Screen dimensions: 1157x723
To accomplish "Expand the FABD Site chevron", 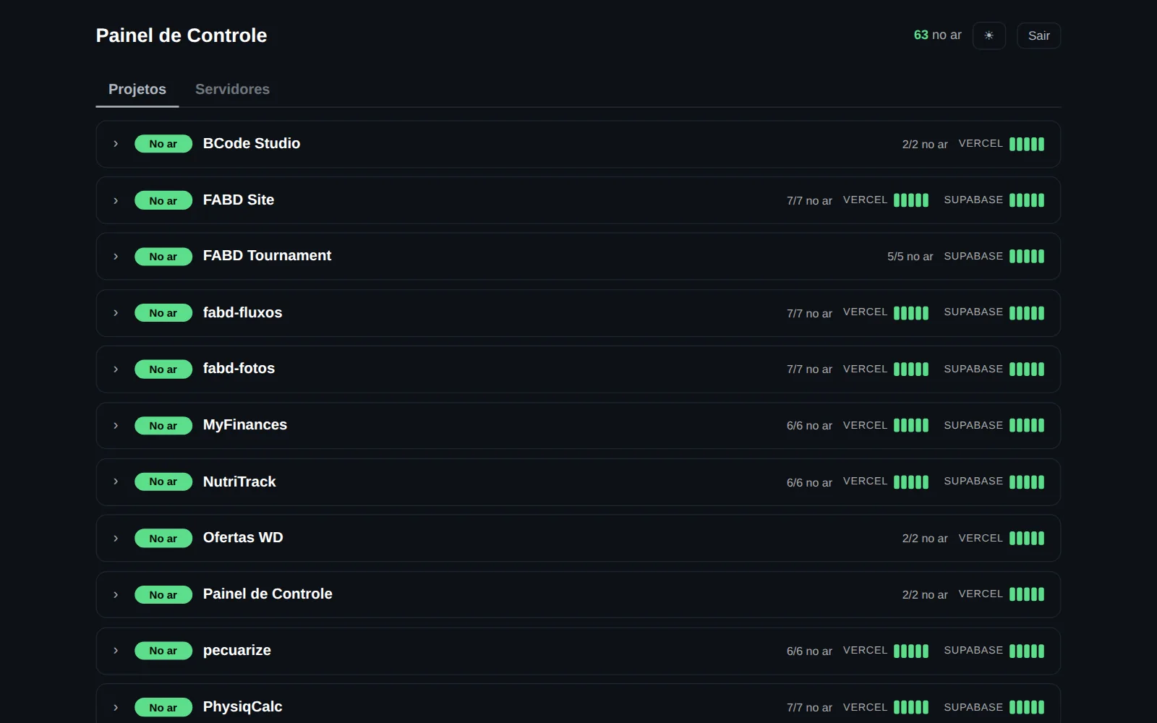I will point(116,200).
